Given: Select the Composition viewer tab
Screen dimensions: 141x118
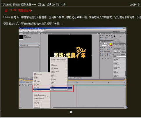Looking at the screenshot, I should coord(46,34).
